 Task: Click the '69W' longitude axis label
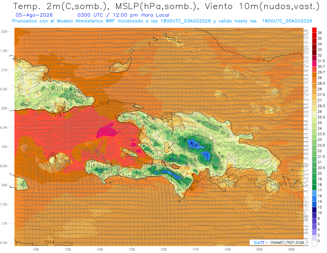[259, 249]
